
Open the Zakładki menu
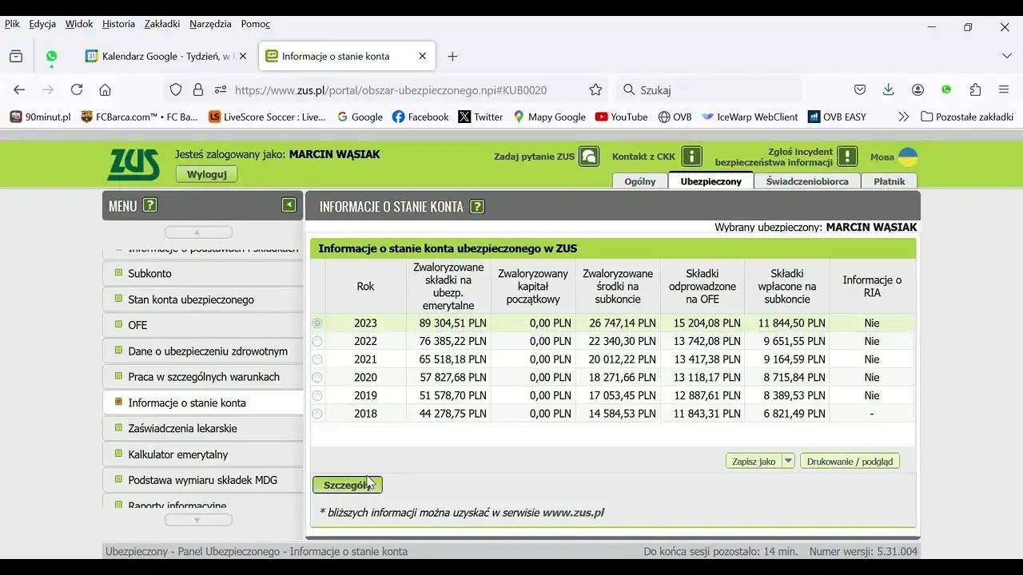pyautogui.click(x=161, y=24)
